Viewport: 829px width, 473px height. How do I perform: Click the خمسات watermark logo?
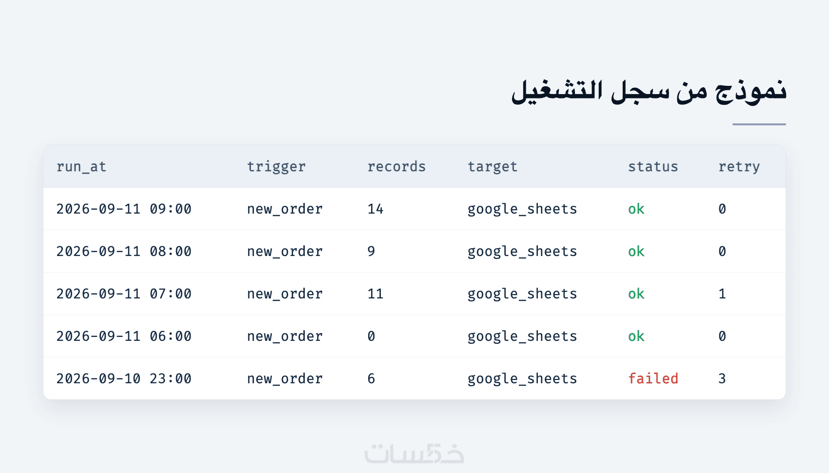(414, 453)
